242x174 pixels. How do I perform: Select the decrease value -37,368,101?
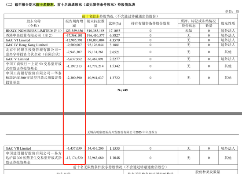[74, 35]
